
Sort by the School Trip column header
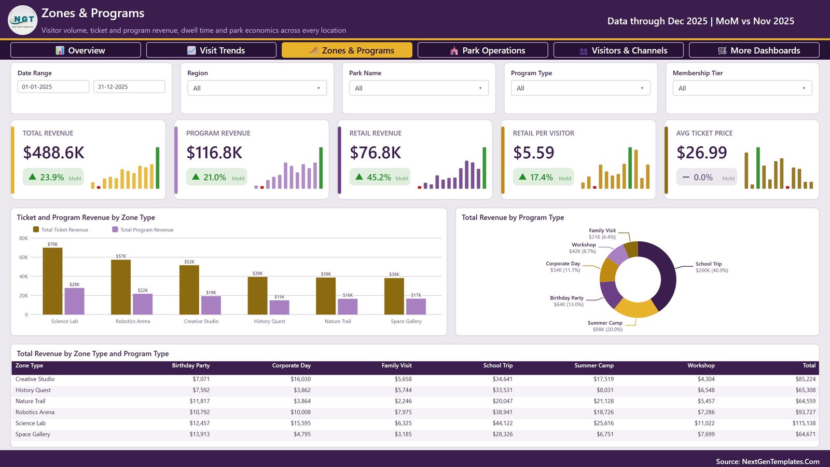(x=498, y=365)
